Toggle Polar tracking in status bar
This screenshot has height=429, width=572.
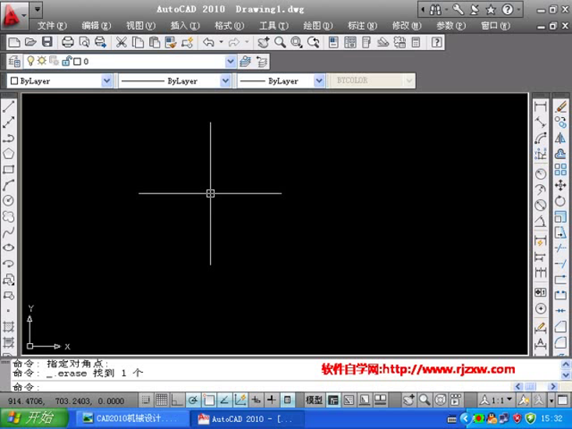(193, 400)
